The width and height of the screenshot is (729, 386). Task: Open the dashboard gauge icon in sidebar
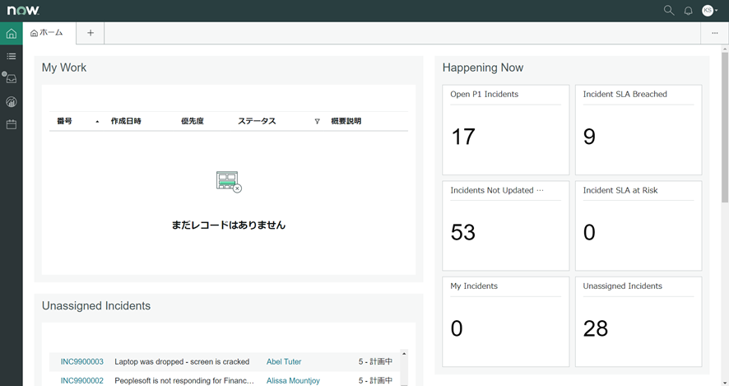tap(12, 102)
